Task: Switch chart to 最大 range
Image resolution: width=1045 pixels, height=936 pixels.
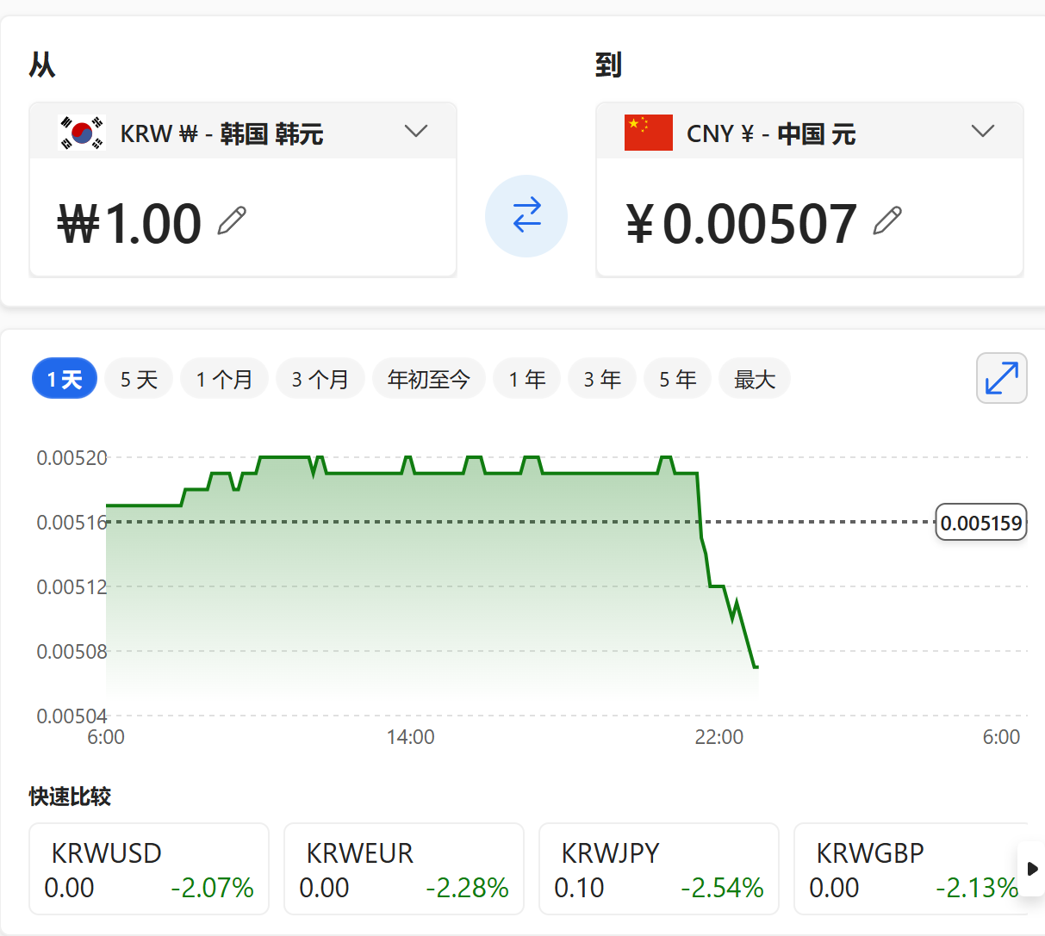Action: [x=754, y=379]
